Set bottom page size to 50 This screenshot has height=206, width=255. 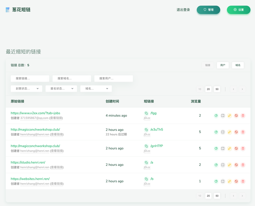[x=217, y=196]
